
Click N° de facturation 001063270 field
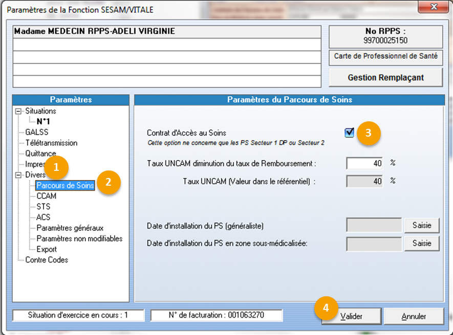(x=217, y=315)
